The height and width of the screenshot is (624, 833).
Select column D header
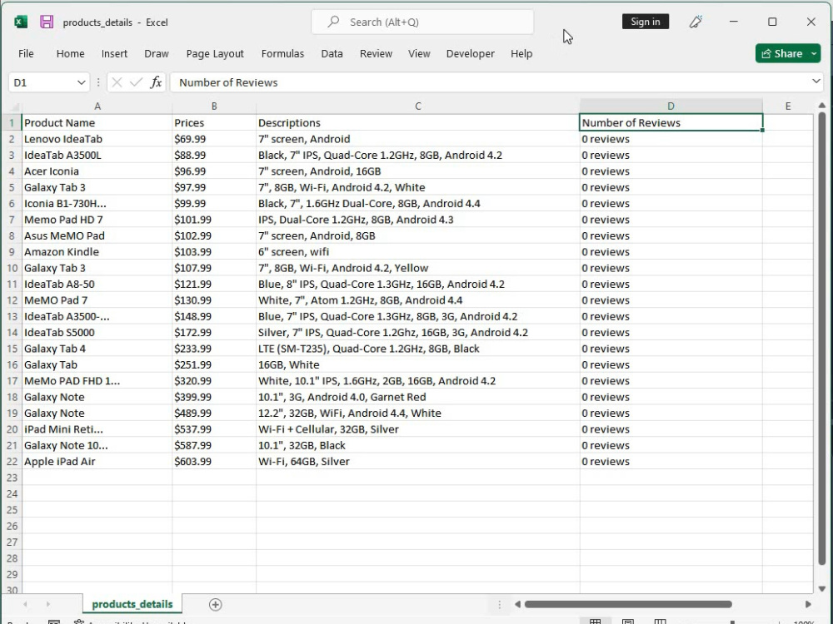coord(671,106)
